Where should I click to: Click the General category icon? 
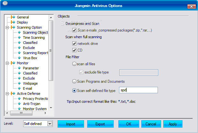13,17
